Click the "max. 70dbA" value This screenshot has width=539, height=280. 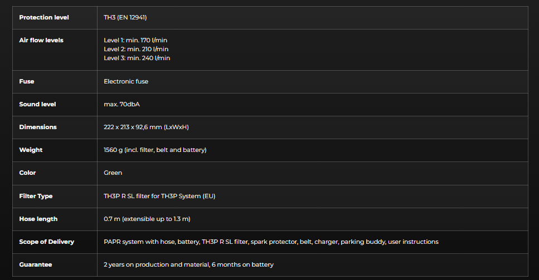(x=122, y=104)
